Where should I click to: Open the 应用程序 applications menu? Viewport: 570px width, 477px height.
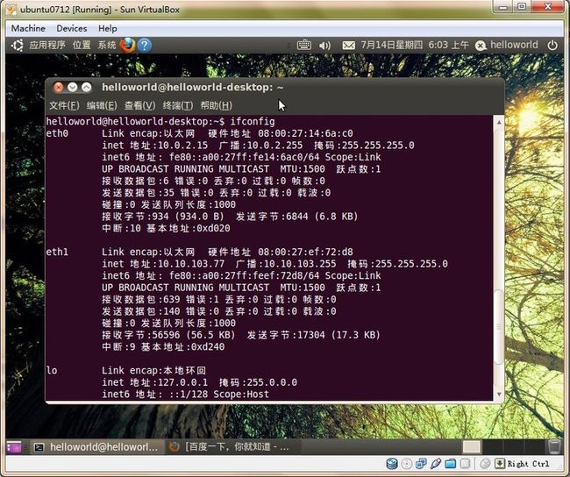click(x=47, y=46)
